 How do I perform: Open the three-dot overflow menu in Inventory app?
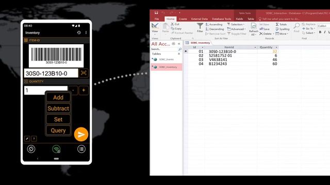tap(86, 32)
